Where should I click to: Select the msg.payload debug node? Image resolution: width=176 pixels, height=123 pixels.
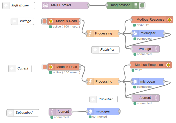[x=123, y=5]
